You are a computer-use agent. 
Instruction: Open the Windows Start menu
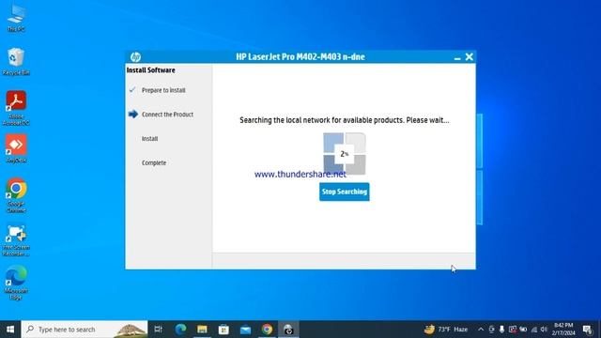10,330
